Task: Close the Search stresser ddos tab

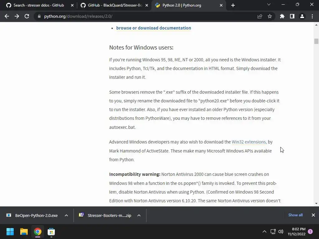Action: tap(72, 5)
